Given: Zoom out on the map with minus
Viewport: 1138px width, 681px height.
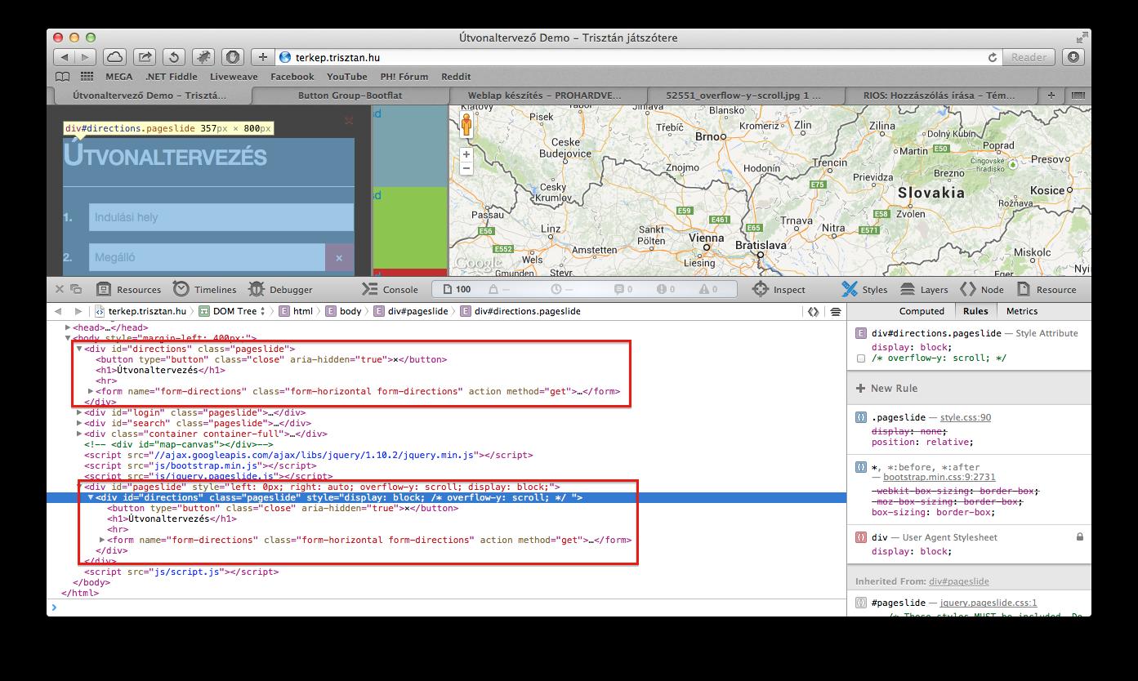Looking at the screenshot, I should tap(466, 168).
